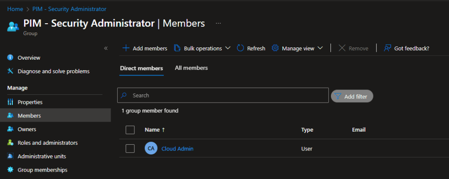Click the Owners people icon
Viewport: 449px width, 179px height.
(x=11, y=129)
